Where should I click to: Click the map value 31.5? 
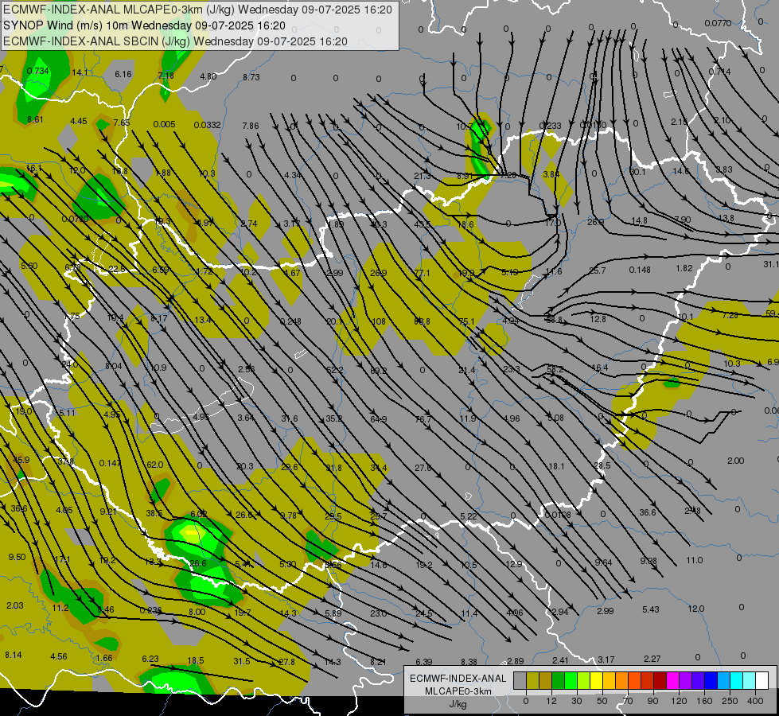point(242,661)
